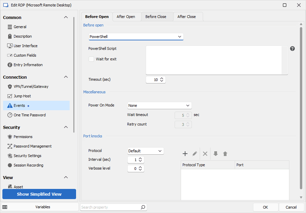
Task: Open the PowerShell event type dropdown
Action: point(136,37)
